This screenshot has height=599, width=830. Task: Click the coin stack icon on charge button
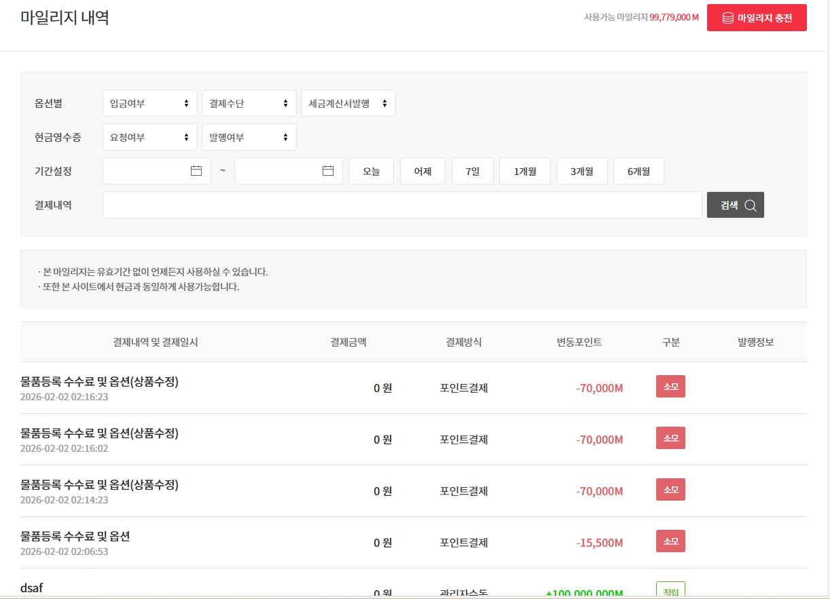click(x=727, y=18)
